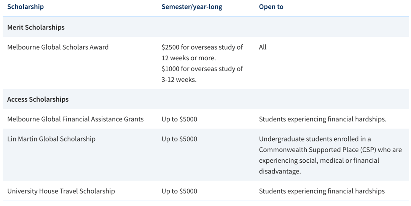Click Up to $5000 in Financial Assistance Grants row
Image resolution: width=411 pixels, height=206 pixels.
click(x=179, y=119)
